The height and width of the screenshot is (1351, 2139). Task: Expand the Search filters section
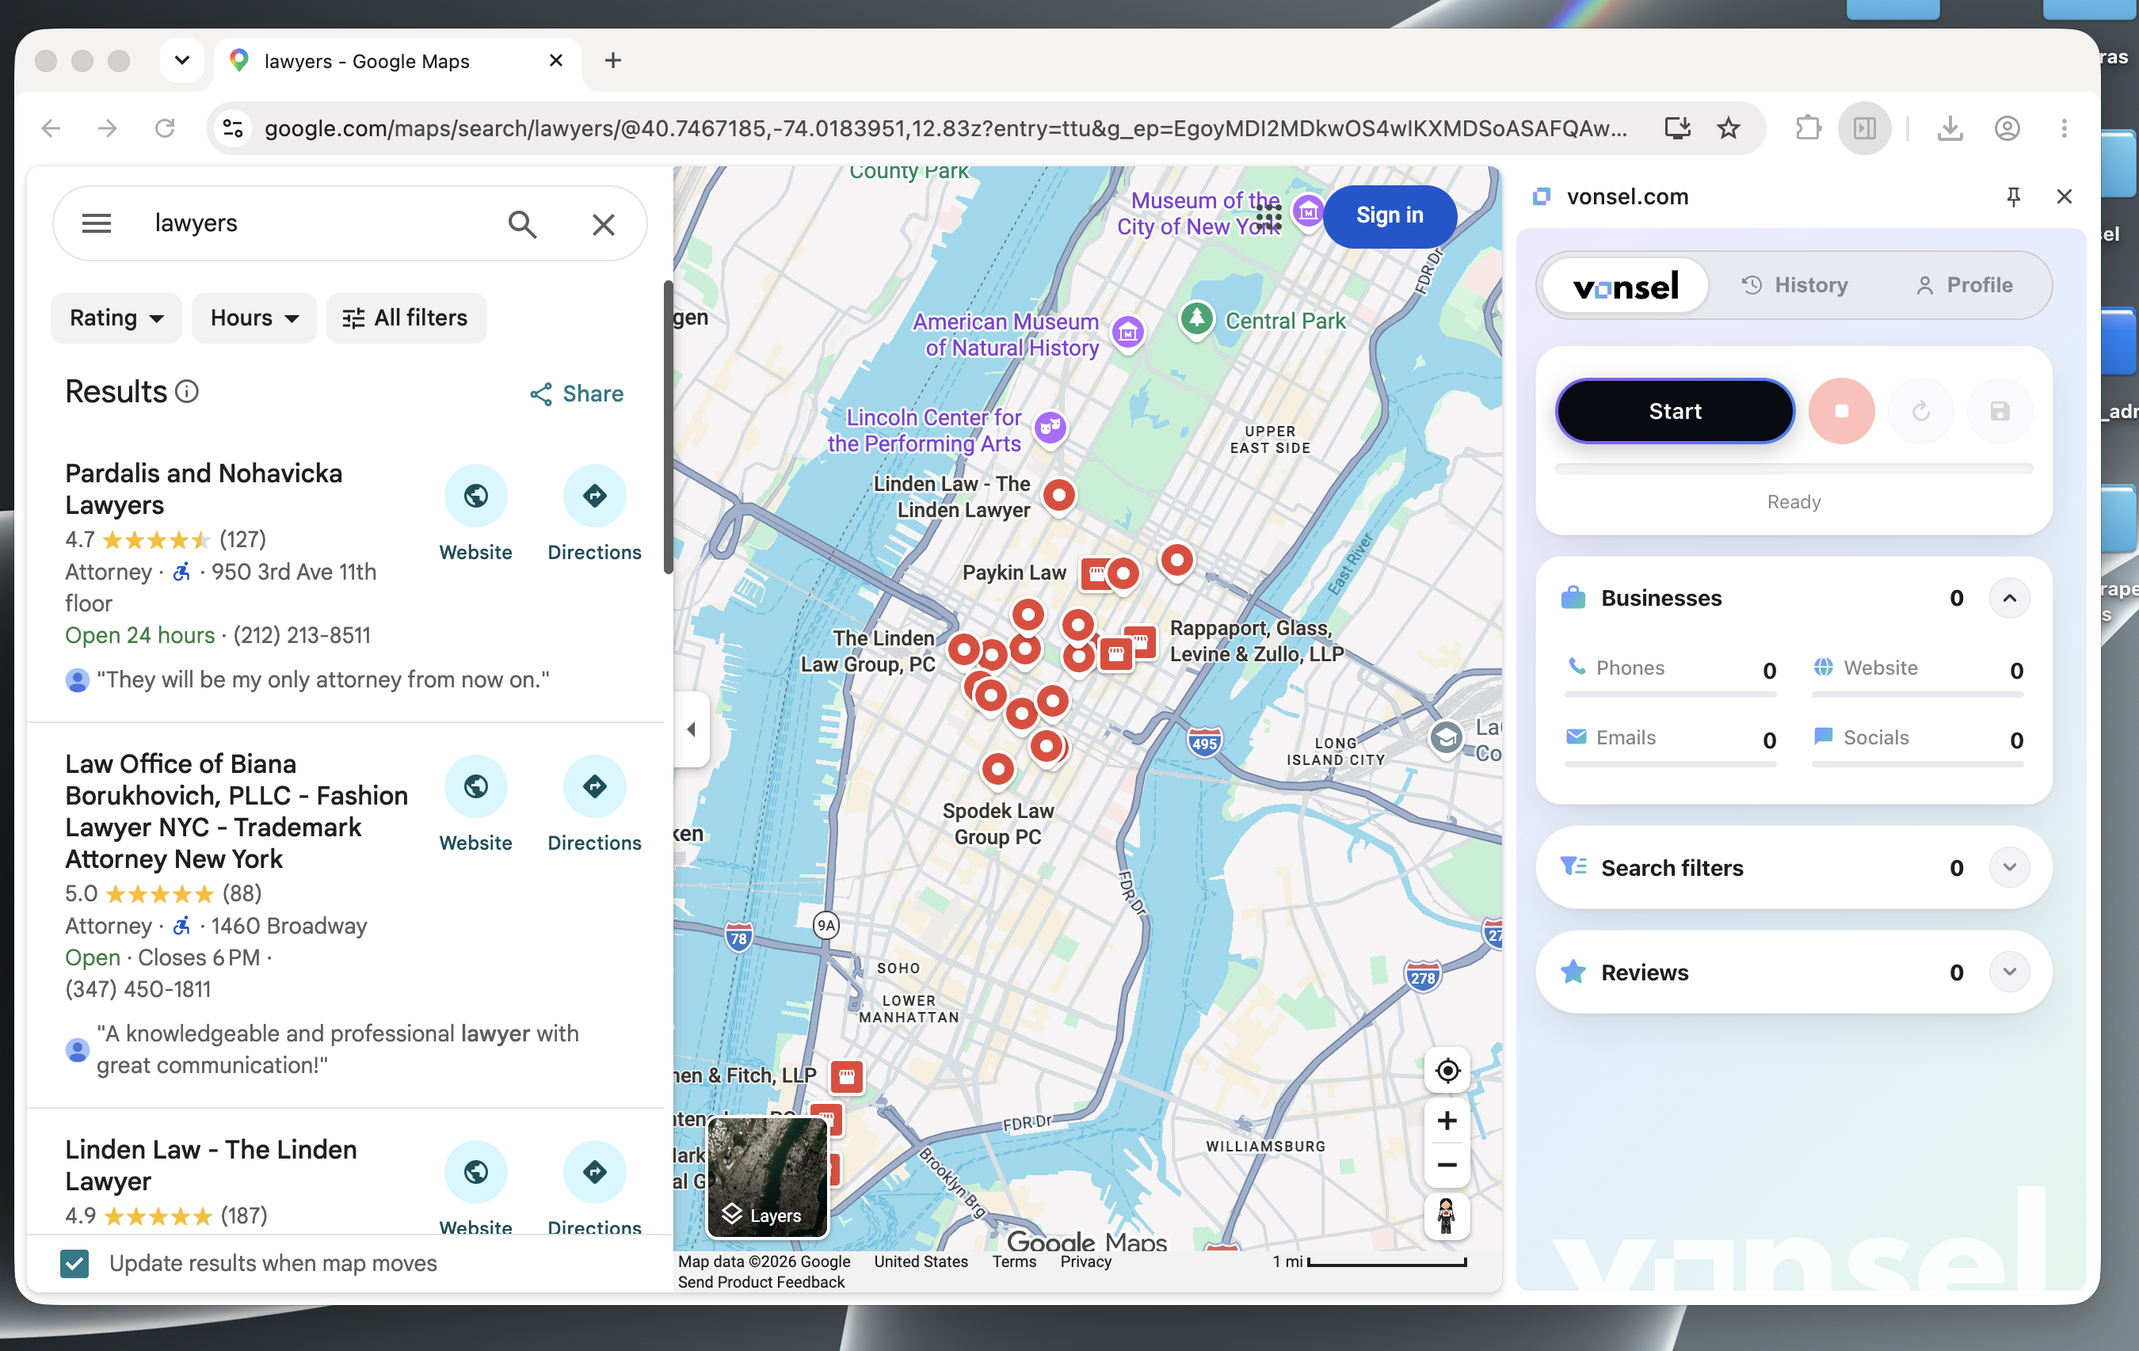2008,867
